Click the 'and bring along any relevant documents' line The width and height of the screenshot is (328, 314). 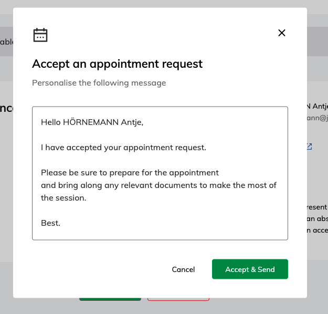pos(158,185)
